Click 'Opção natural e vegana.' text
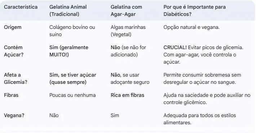Viewport: 256px width, 133px height. click(x=191, y=27)
